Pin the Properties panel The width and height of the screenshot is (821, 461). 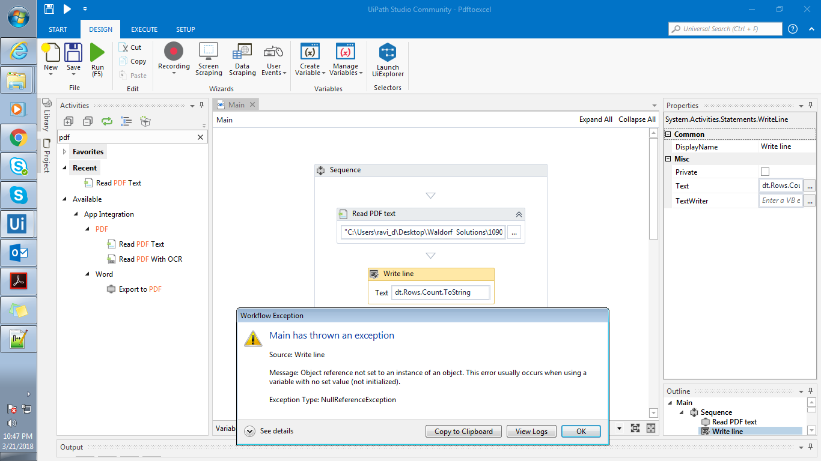(810, 105)
